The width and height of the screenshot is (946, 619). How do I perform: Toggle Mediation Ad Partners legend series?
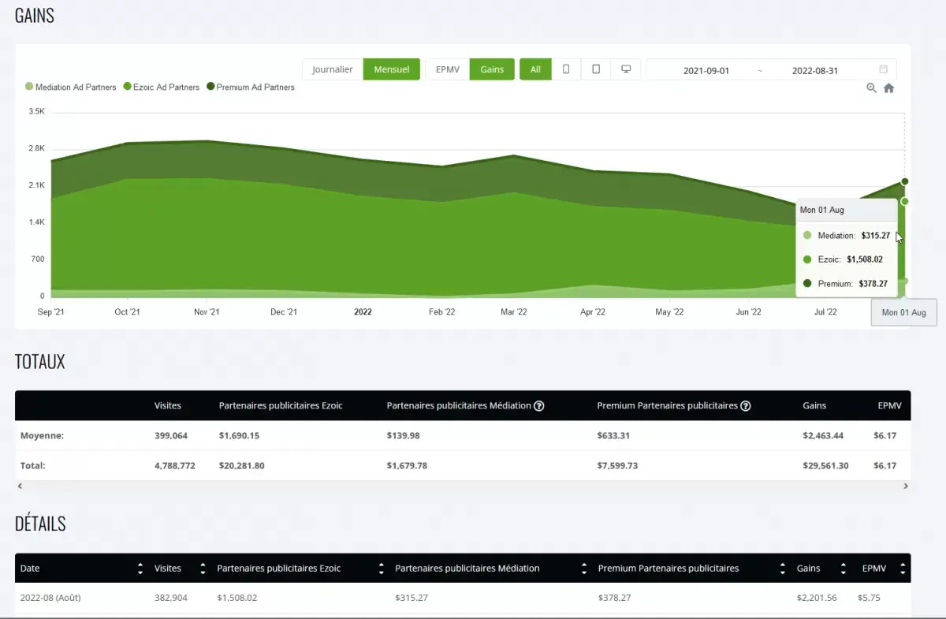click(x=71, y=88)
